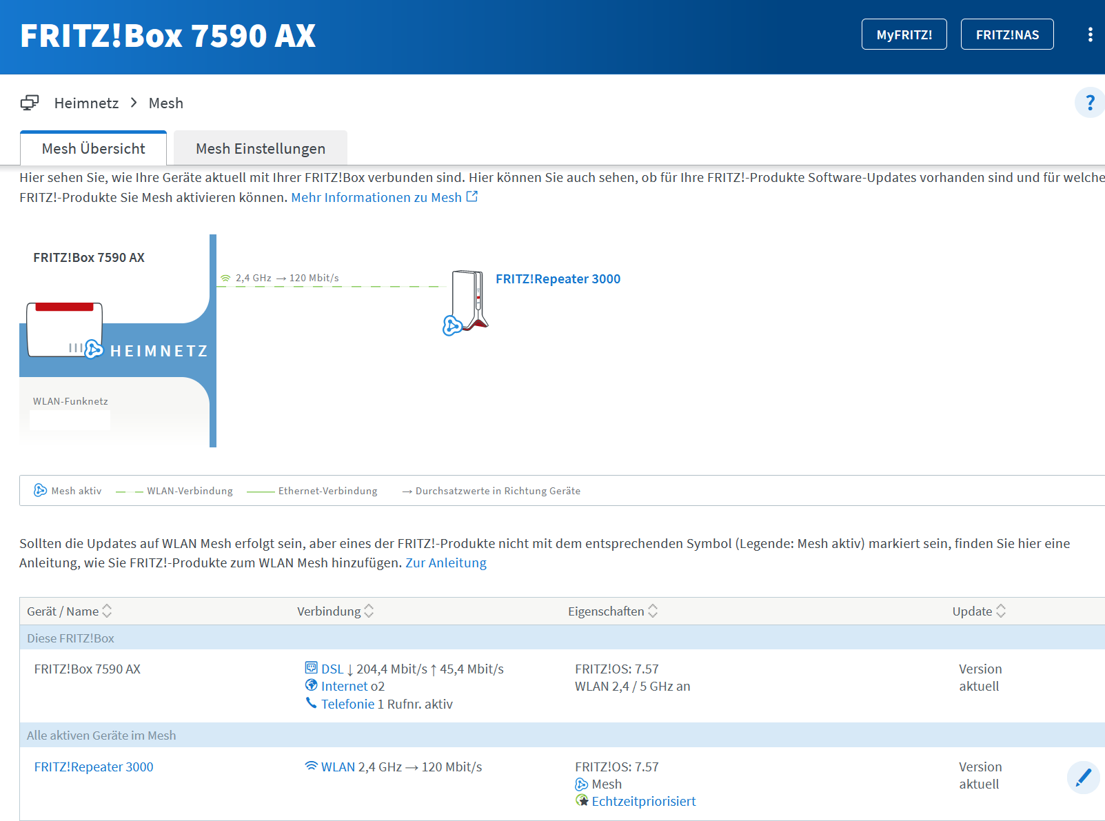Click the HEIMNETZ label in the diagram
Image resolution: width=1105 pixels, height=821 pixels.
tap(159, 351)
